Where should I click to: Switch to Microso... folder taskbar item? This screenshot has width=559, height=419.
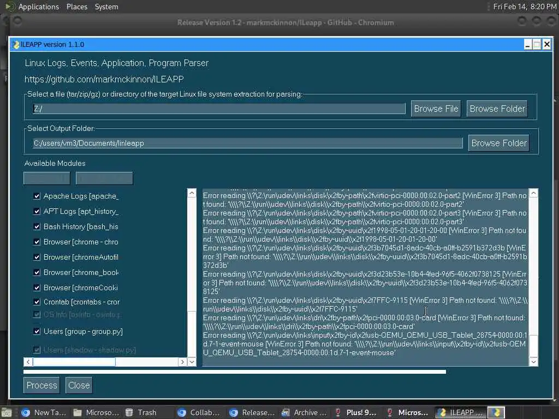click(x=96, y=412)
